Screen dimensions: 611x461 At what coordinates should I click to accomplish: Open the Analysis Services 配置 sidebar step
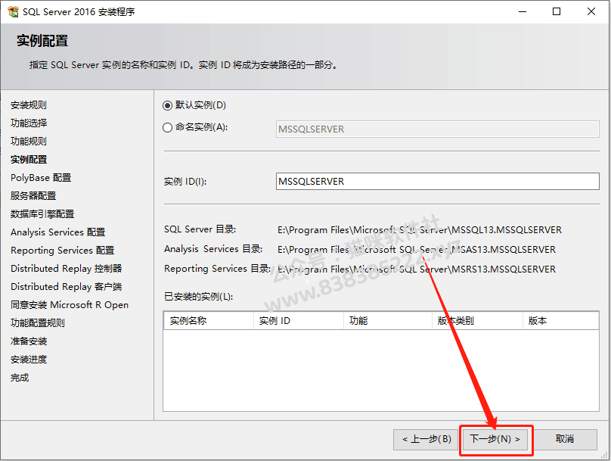point(58,232)
